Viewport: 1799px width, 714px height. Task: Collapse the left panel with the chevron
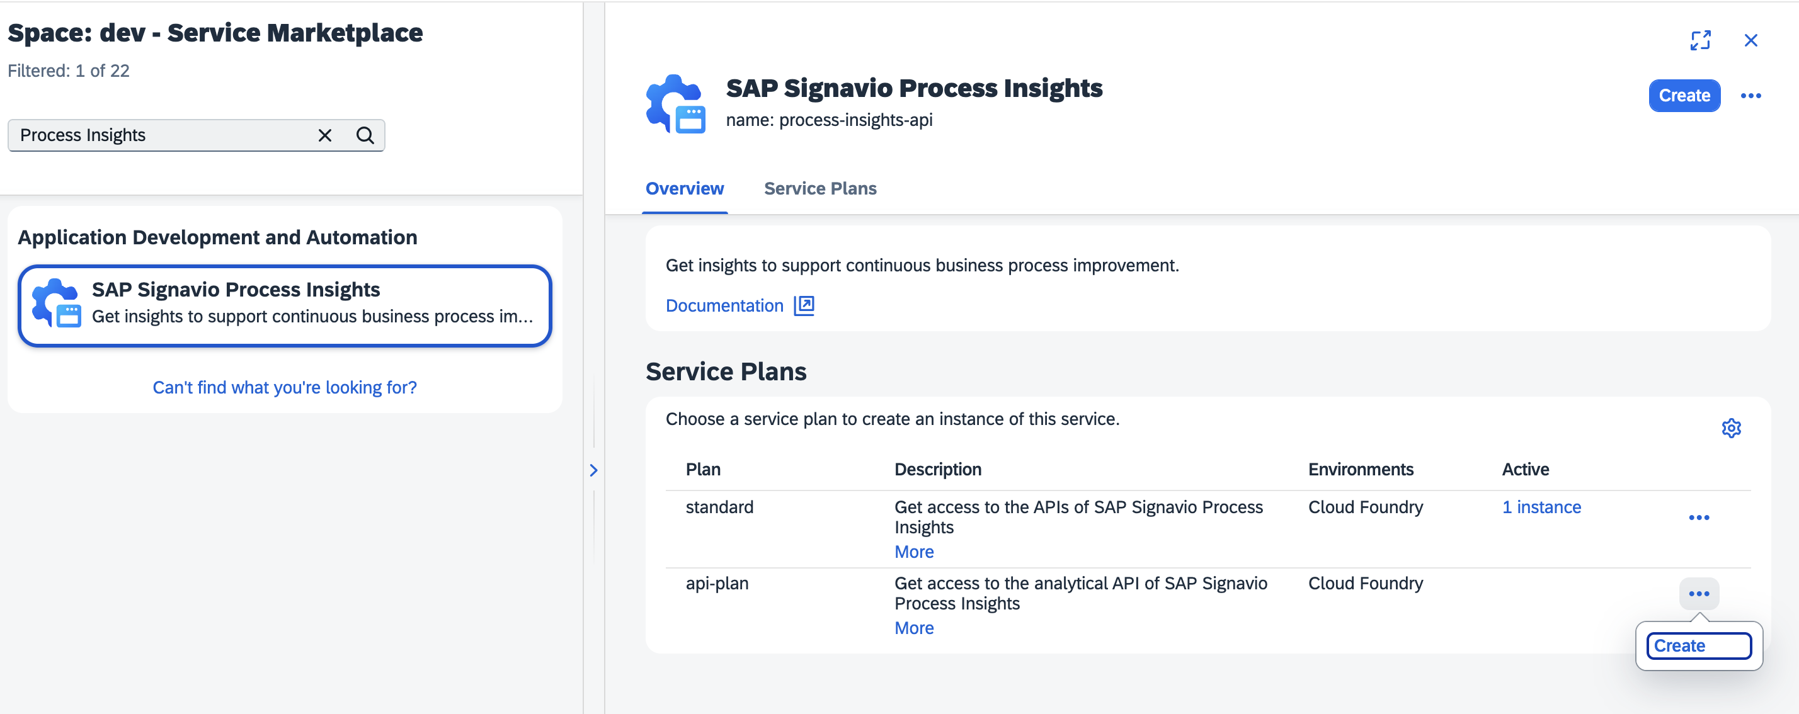click(x=593, y=470)
